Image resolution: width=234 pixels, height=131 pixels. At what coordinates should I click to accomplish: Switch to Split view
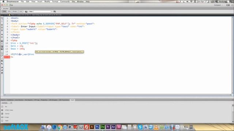coord(9,11)
